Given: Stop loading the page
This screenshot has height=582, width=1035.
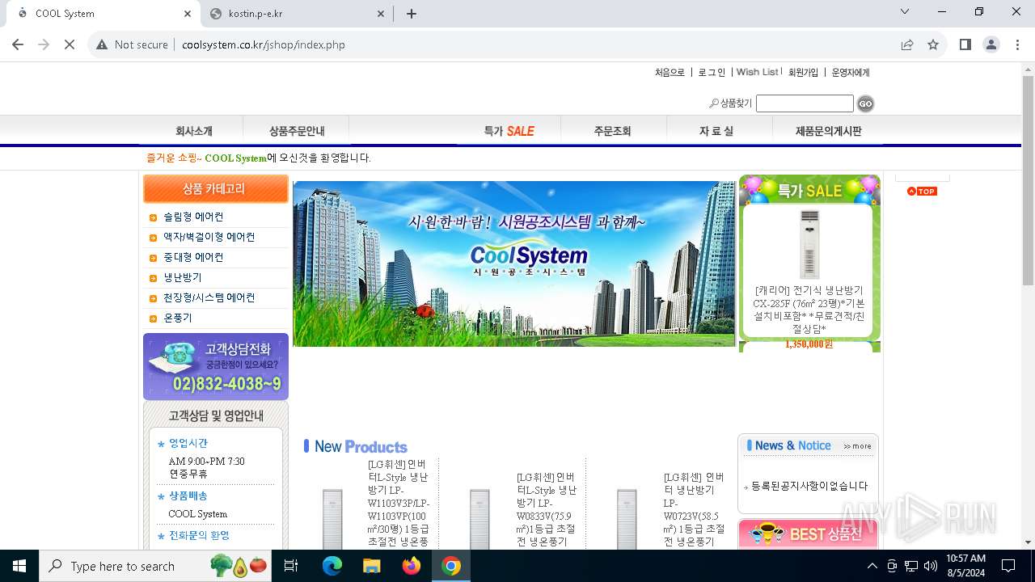Looking at the screenshot, I should coord(70,44).
